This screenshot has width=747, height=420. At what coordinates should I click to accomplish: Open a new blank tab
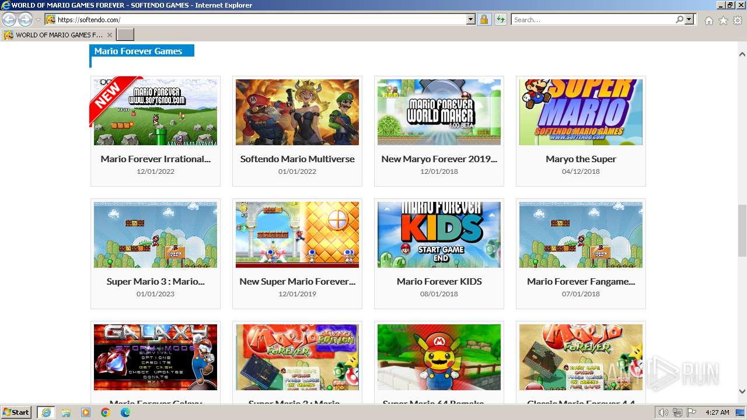pyautogui.click(x=125, y=34)
